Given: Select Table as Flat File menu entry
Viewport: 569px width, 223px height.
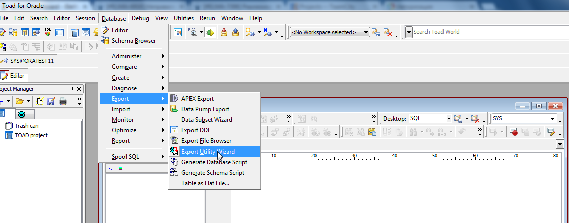Looking at the screenshot, I should click(x=205, y=183).
